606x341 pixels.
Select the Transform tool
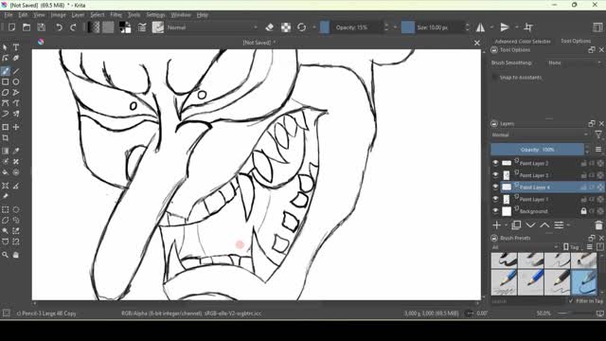(x=5, y=127)
